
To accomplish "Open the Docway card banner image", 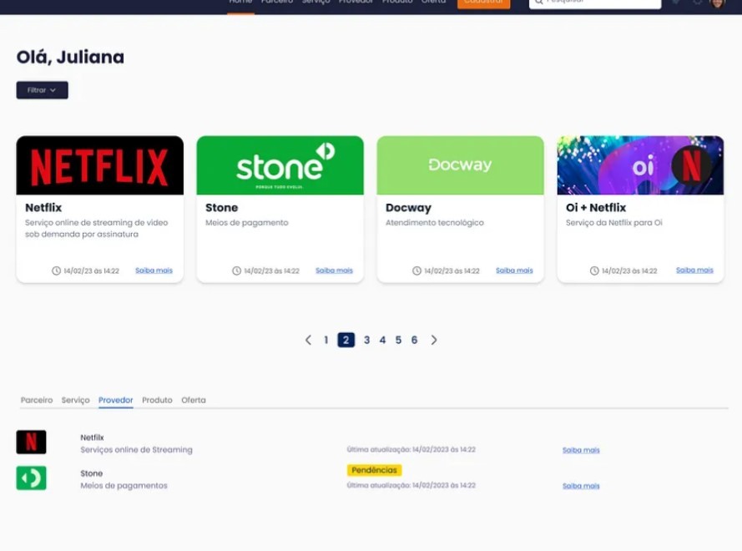I will [x=461, y=165].
